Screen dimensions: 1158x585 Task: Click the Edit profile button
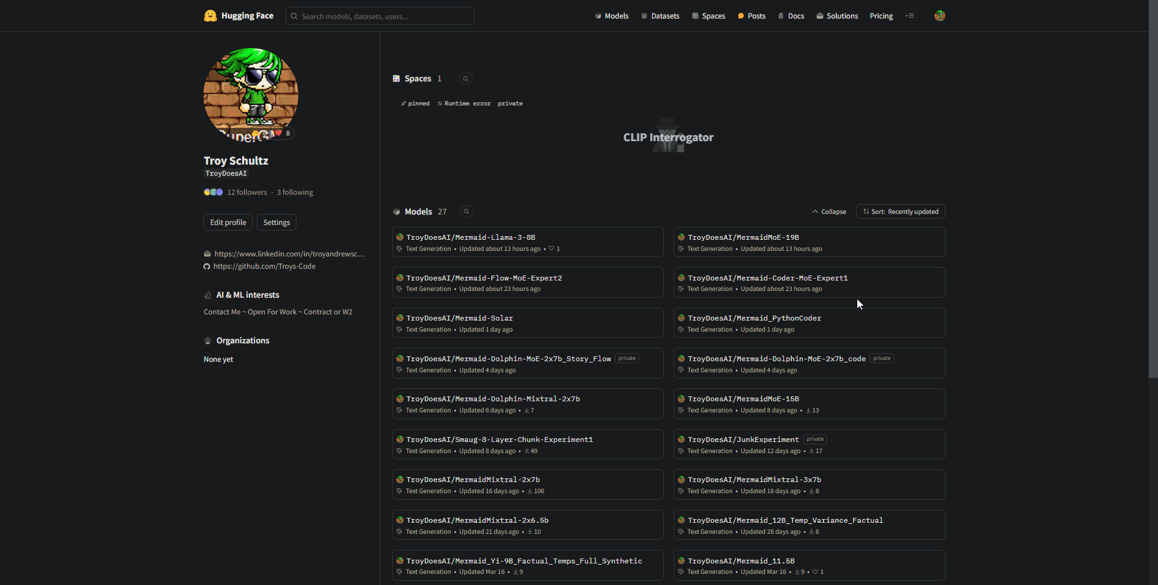coord(228,223)
